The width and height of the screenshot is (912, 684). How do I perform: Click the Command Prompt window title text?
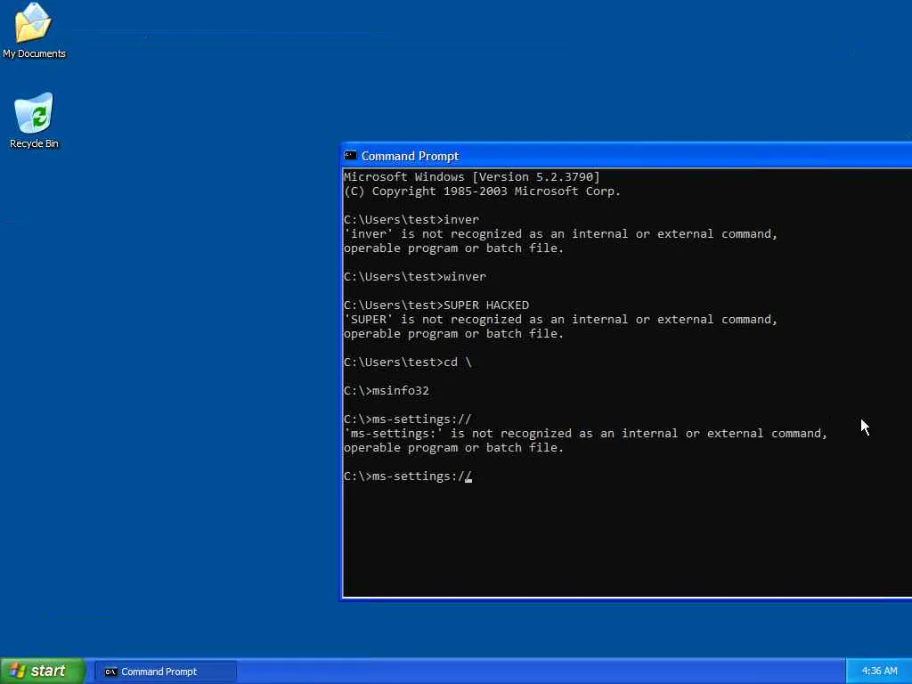click(x=410, y=156)
